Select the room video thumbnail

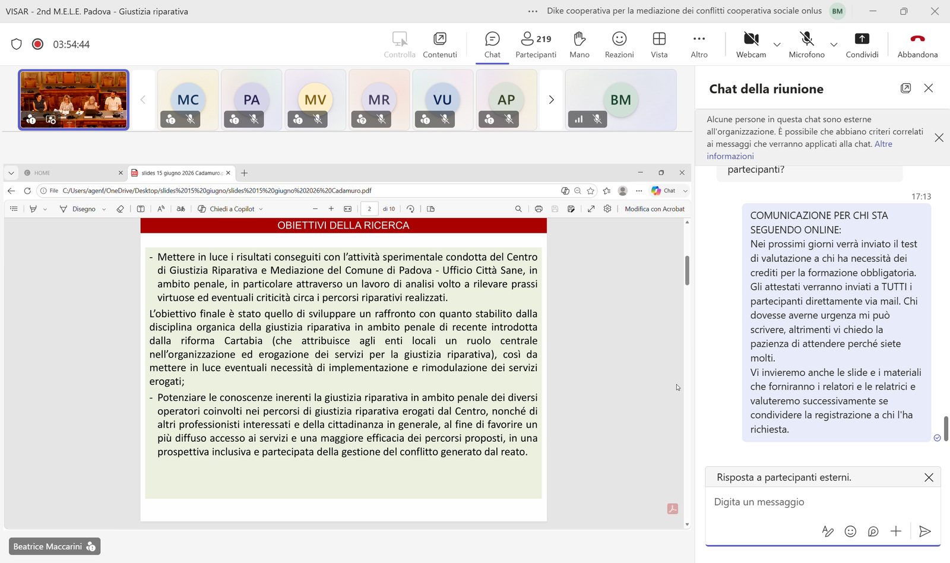click(x=74, y=100)
